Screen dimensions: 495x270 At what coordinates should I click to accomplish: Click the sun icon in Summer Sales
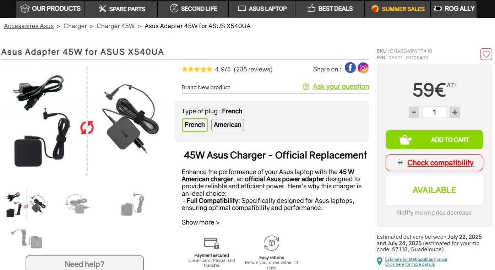coord(375,9)
